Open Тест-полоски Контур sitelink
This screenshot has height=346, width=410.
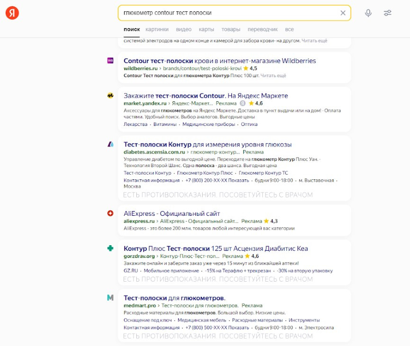pos(147,173)
